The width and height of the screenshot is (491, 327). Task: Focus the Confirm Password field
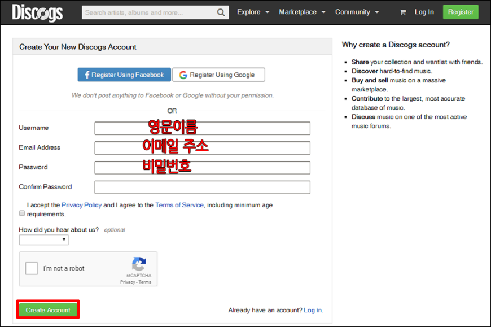[x=202, y=188]
